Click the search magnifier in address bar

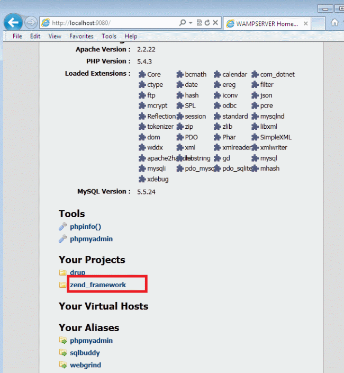point(182,23)
